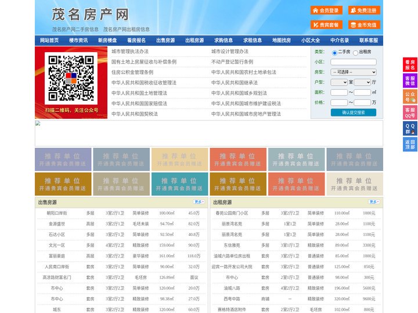Click the teal 推荐单位 ad tile
Screen dimensions: 418x313
click(x=179, y=184)
